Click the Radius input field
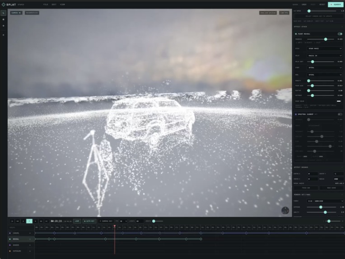Viewport: 345px width, 259px height. (x=338, y=179)
